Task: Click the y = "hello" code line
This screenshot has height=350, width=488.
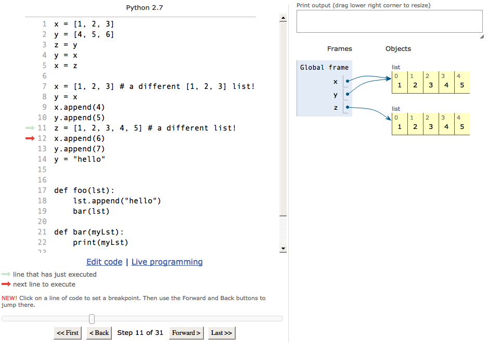Action: (80, 159)
